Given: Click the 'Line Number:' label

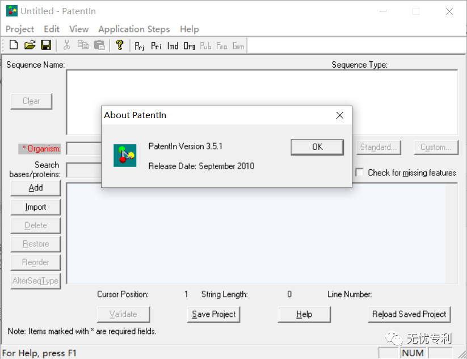Looking at the screenshot, I should 350,294.
